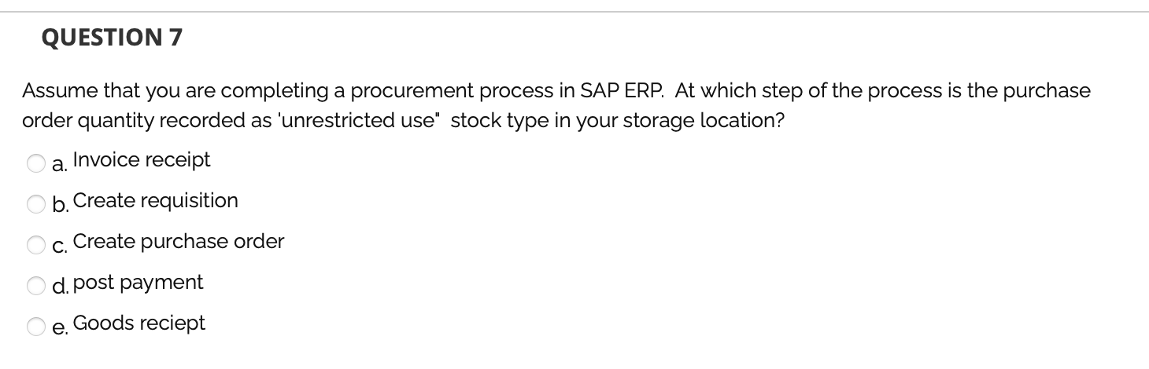Click the option letter 'a.'
Screen dimensions: 1149x369
(x=59, y=164)
